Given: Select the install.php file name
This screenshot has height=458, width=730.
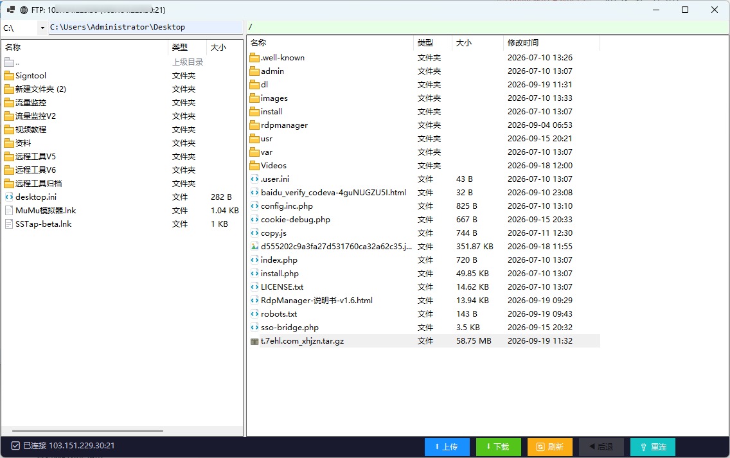Looking at the screenshot, I should [x=280, y=274].
